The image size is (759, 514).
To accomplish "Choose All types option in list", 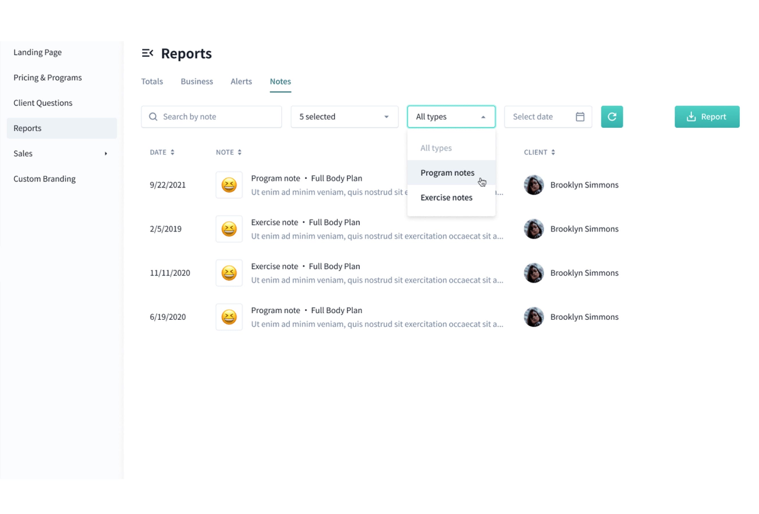I will tap(451, 148).
